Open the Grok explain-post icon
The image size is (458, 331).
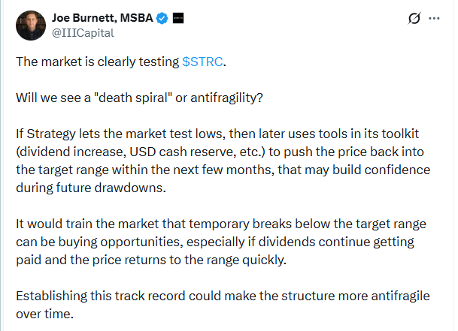click(414, 18)
